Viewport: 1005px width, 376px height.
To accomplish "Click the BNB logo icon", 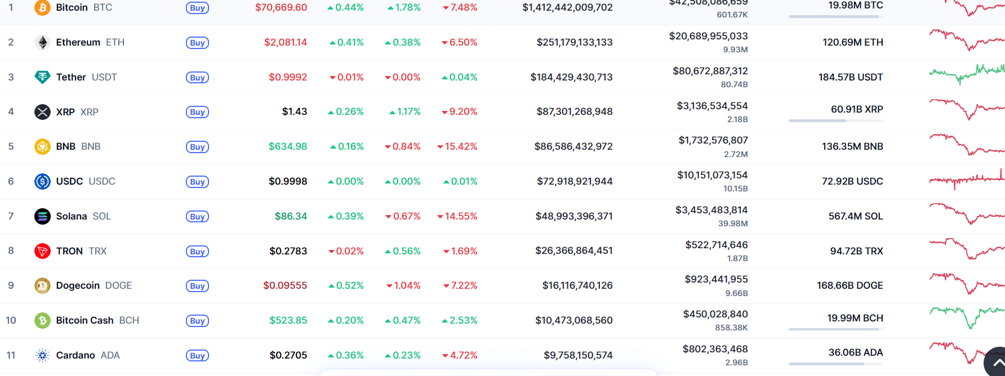I will click(x=42, y=146).
